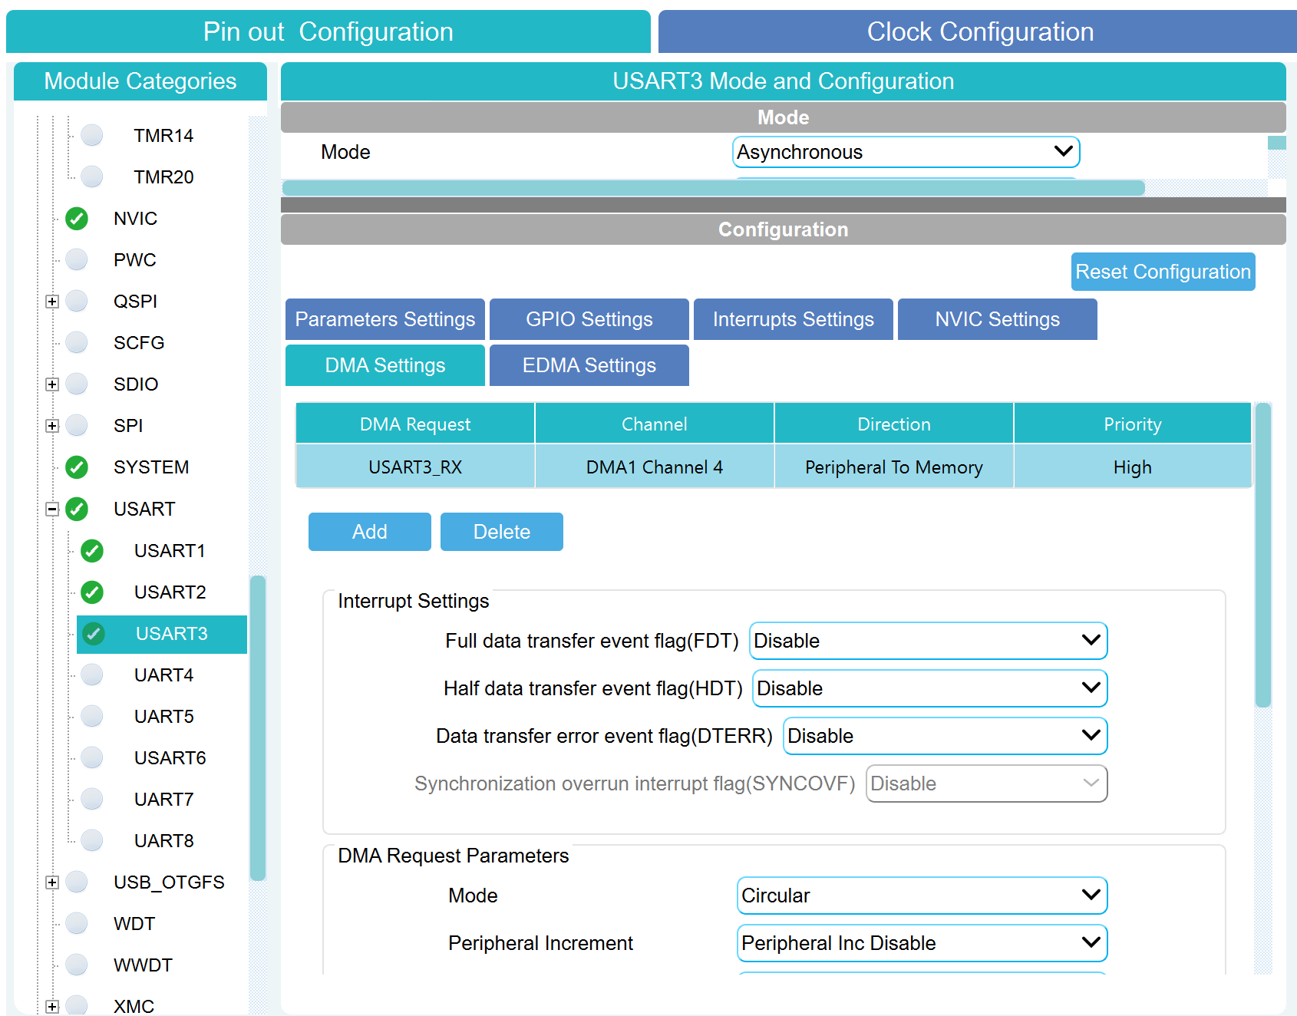Open the DMA request Mode dropdown set to Circular

922,896
